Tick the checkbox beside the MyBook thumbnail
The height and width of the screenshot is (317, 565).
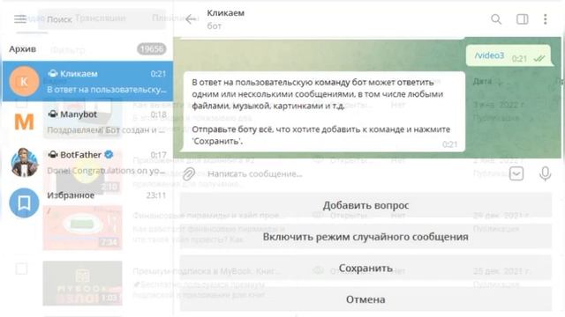click(x=21, y=269)
